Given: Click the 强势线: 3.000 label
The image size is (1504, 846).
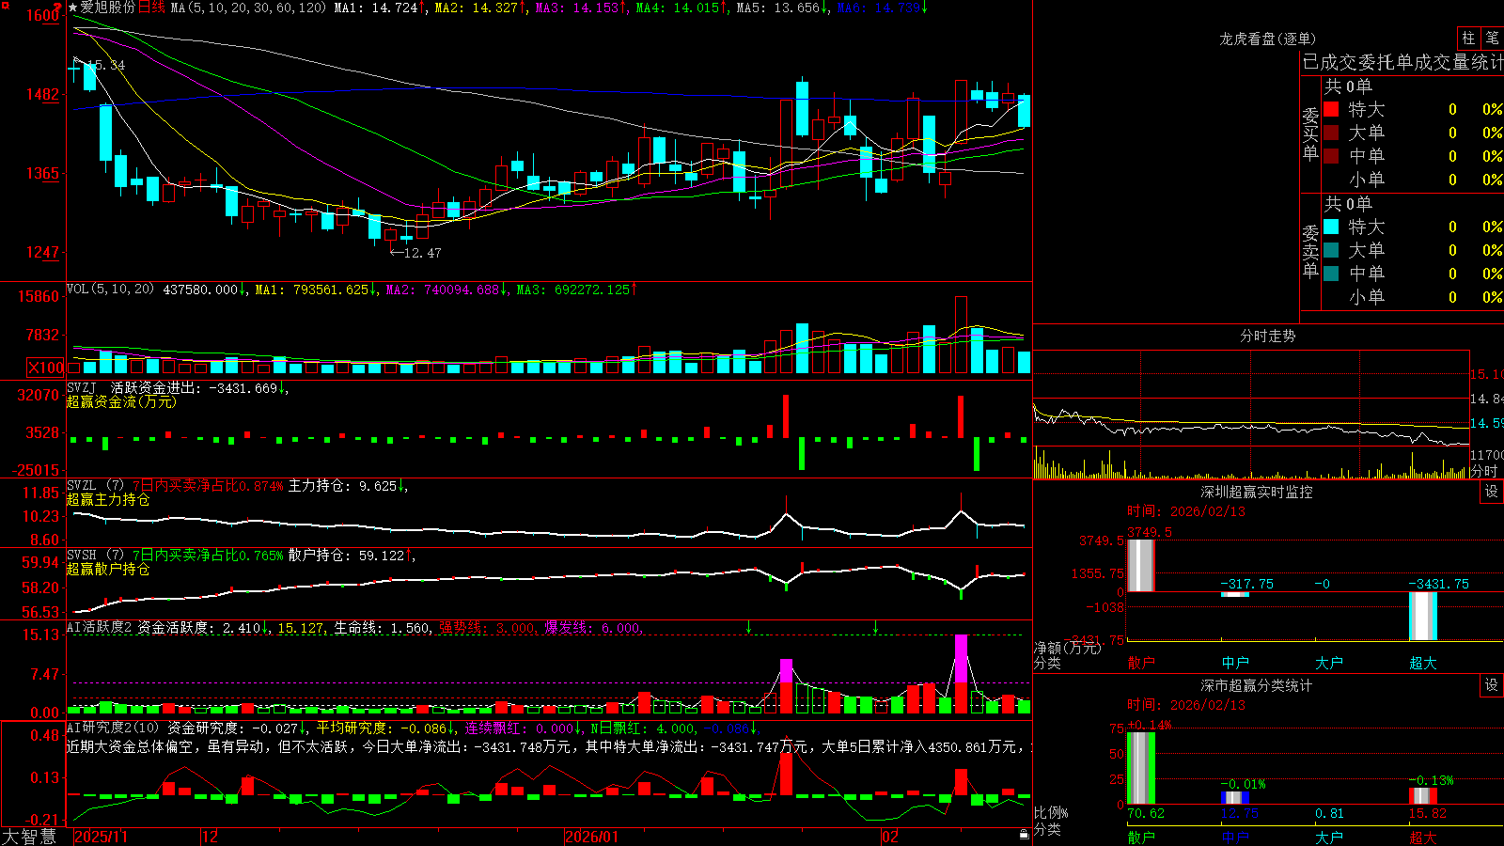Looking at the screenshot, I should click(487, 628).
